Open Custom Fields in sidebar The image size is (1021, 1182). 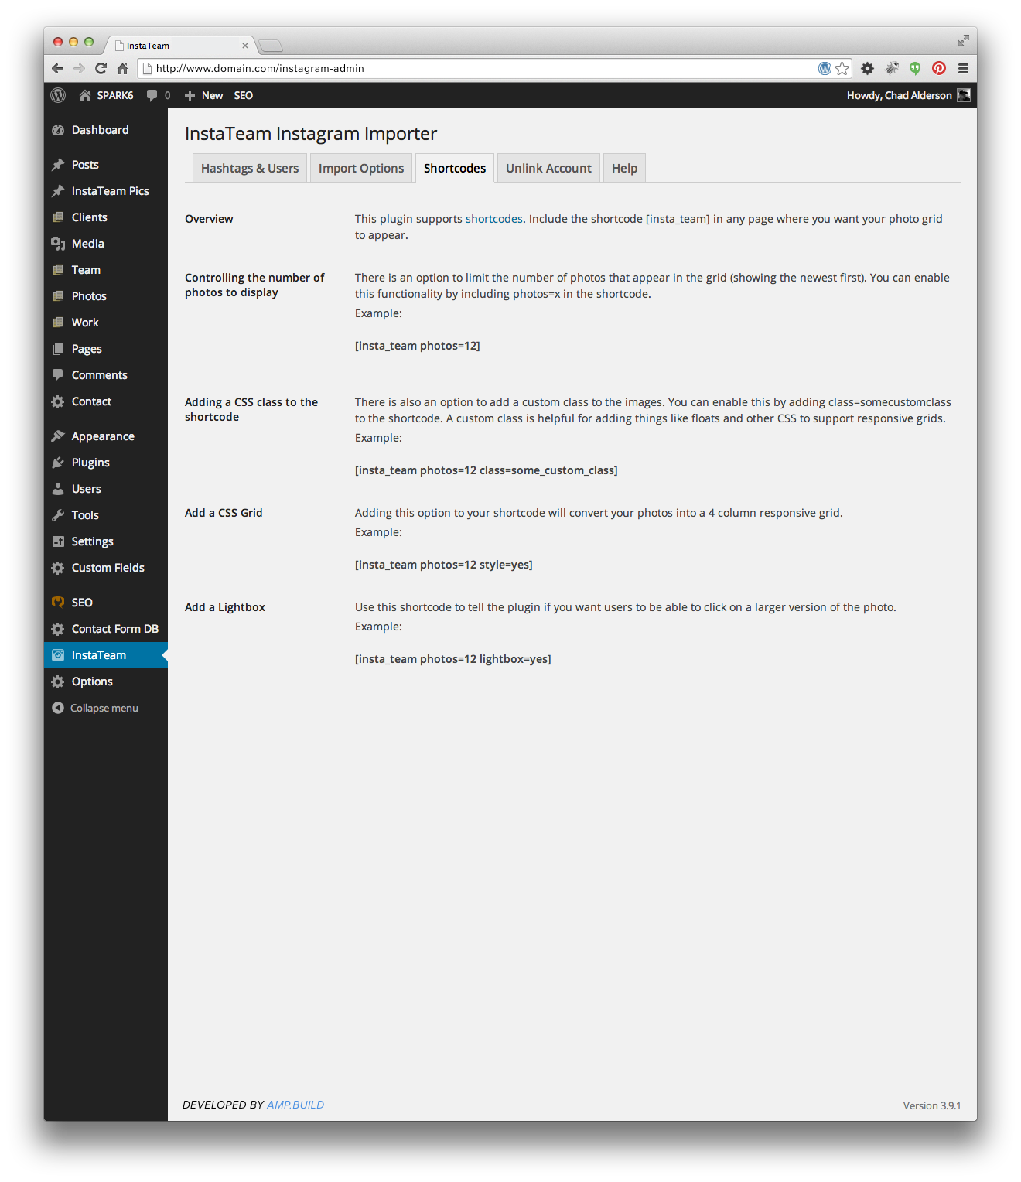(x=106, y=568)
